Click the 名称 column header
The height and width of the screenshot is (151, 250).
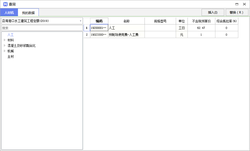point(126,21)
